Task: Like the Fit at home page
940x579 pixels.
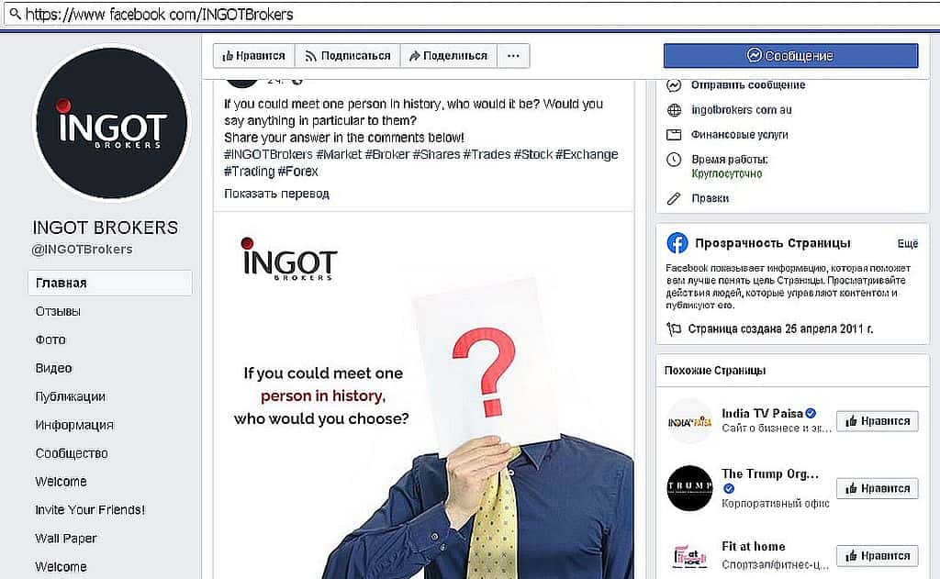Action: [877, 556]
